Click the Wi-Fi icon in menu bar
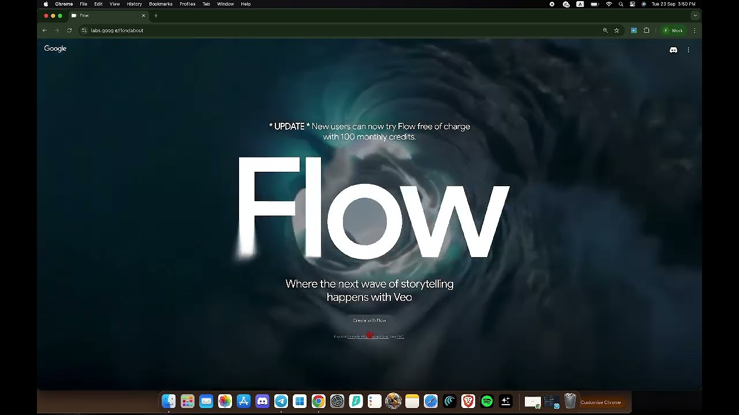Viewport: 739px width, 415px height. tap(609, 4)
